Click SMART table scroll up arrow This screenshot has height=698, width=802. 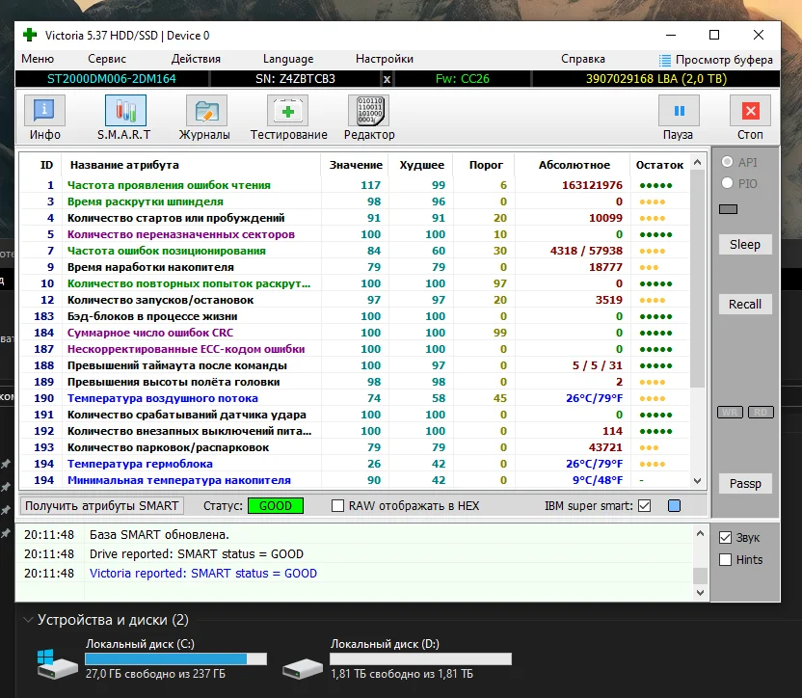(697, 162)
